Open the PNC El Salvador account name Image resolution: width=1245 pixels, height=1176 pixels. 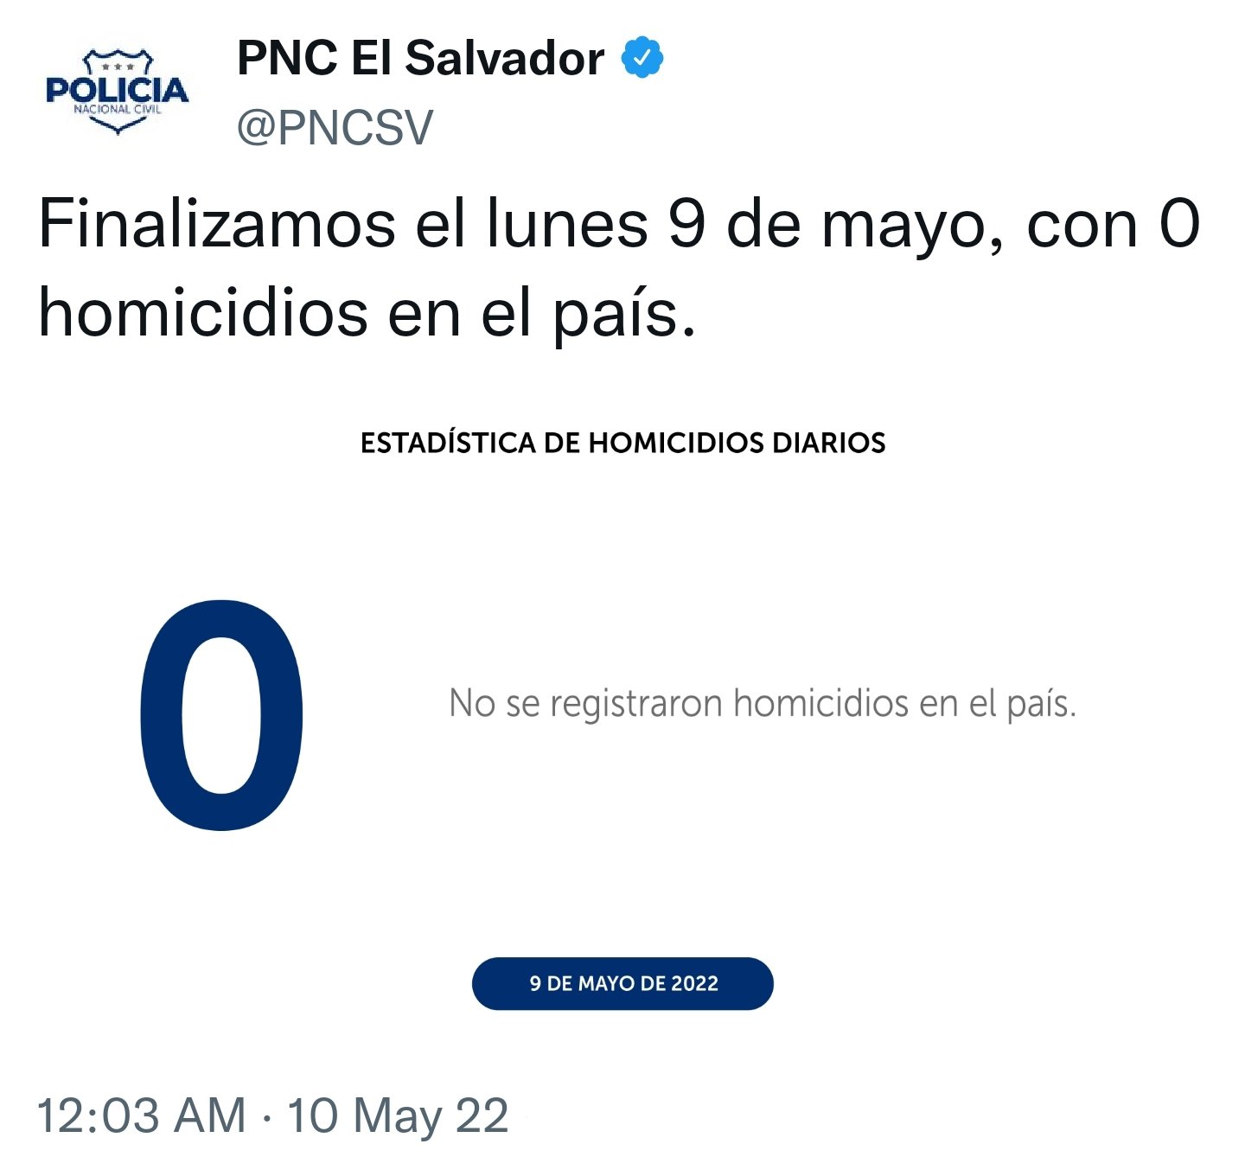point(421,59)
